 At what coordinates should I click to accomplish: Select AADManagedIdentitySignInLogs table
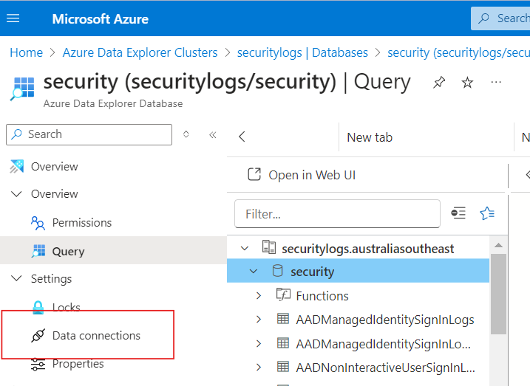pos(385,320)
